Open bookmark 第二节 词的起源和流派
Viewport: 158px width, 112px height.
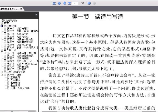coord(20,56)
